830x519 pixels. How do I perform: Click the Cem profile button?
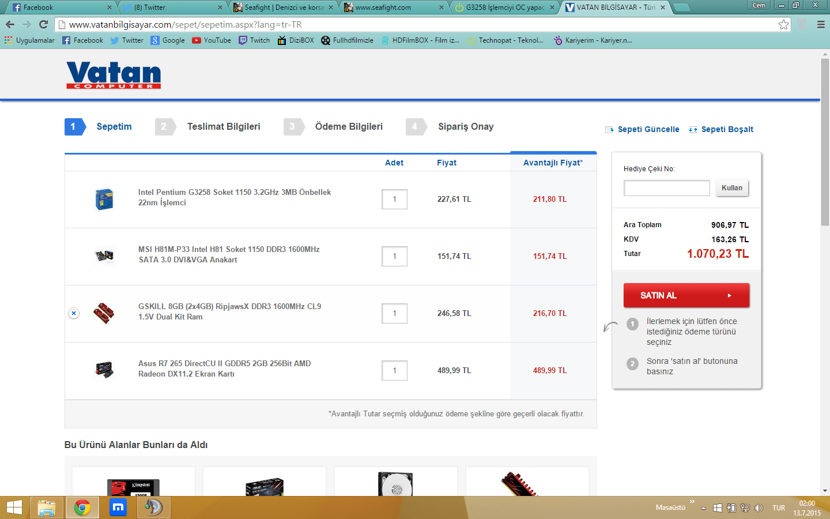(759, 5)
